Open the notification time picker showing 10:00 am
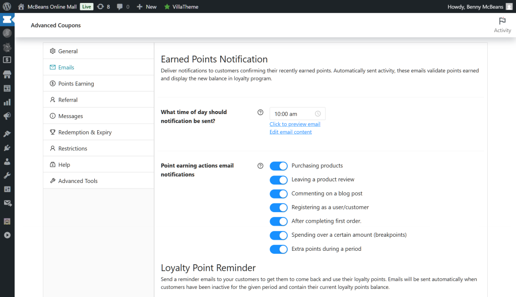The width and height of the screenshot is (516, 297). point(296,114)
